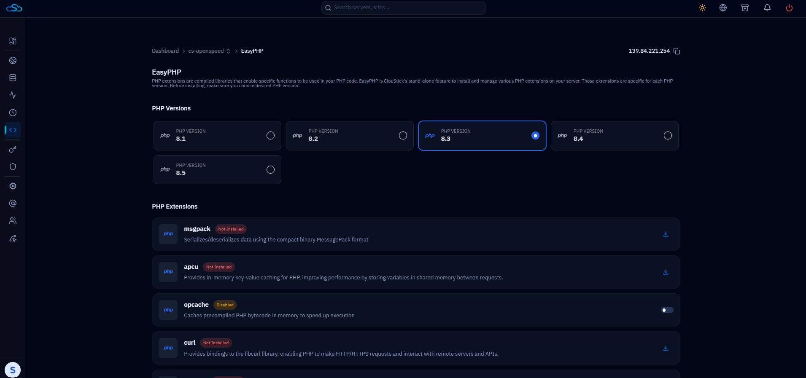Open the archive upload box icon in top bar
This screenshot has width=806, height=378.
[x=745, y=8]
